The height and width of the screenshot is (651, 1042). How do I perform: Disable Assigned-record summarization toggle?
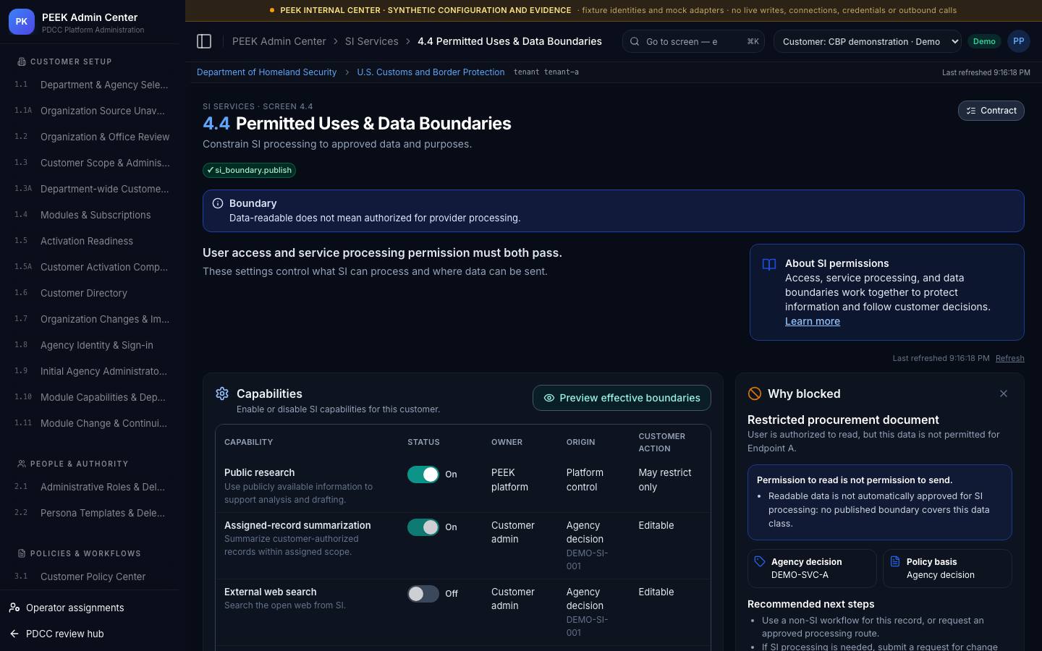(x=423, y=527)
